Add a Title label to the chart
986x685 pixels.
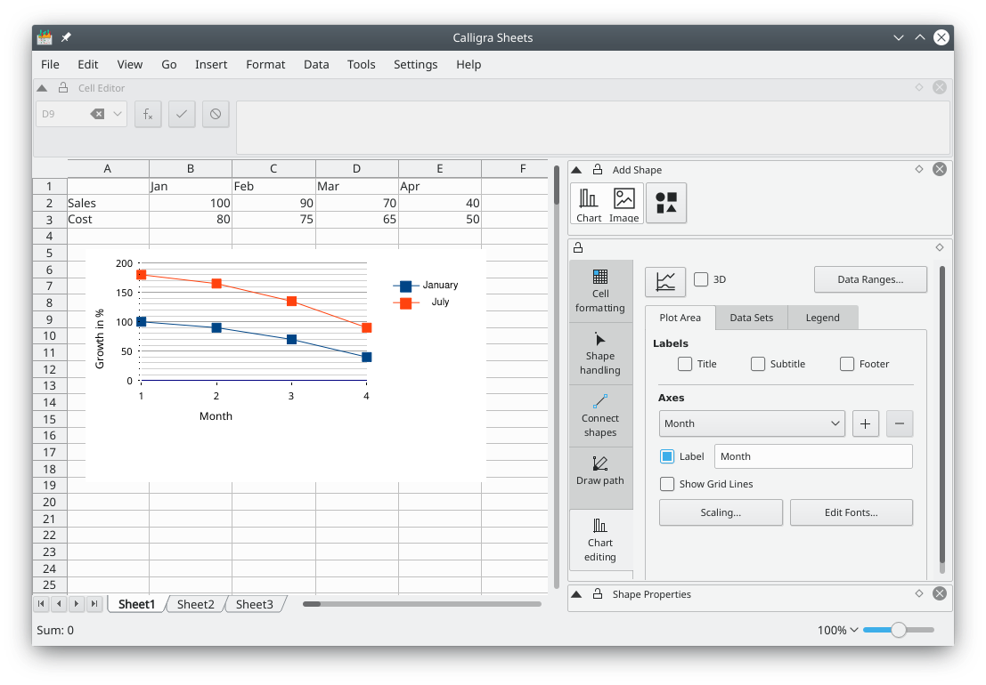click(x=684, y=363)
